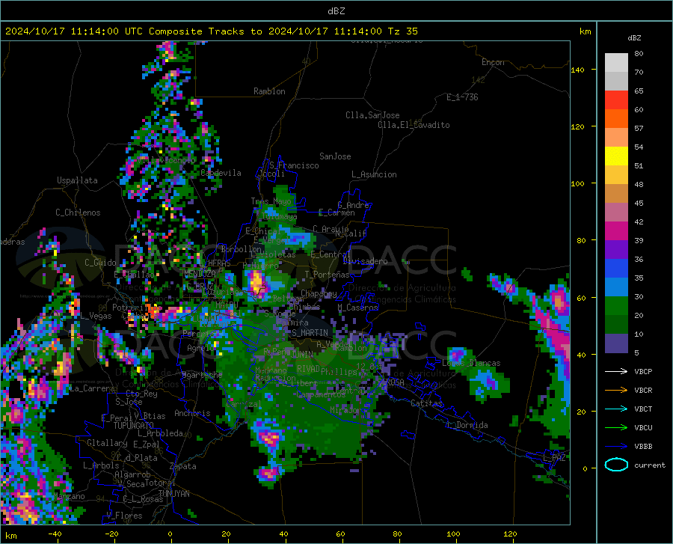Click the Divisadero label

pyautogui.click(x=365, y=261)
